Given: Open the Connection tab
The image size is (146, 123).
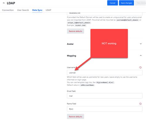Looking at the screenshot, I should (x=8, y=10).
